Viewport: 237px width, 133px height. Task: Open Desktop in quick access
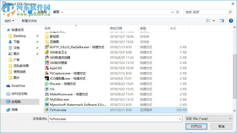tap(20, 36)
